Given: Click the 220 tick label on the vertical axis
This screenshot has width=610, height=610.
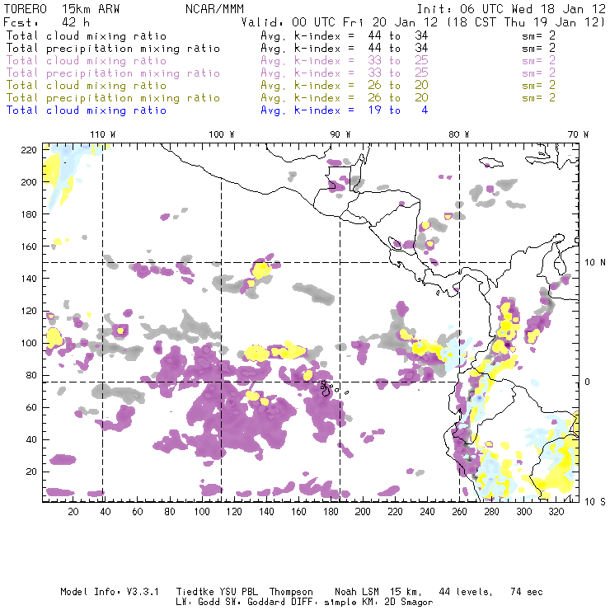Looking at the screenshot, I should point(30,149).
